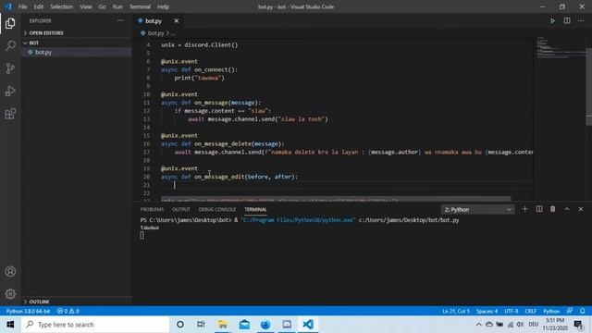
Task: Open the Run menu
Action: coord(117,6)
